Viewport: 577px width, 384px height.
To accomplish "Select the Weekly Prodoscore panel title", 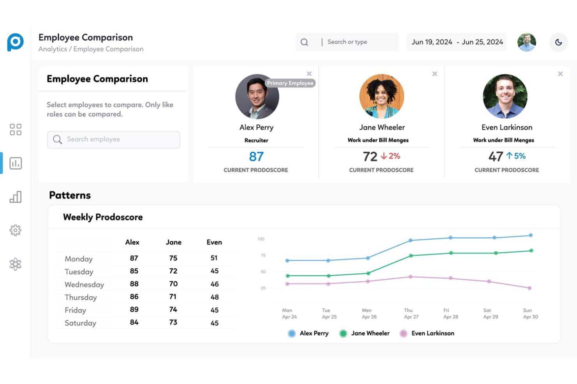I will [x=103, y=217].
